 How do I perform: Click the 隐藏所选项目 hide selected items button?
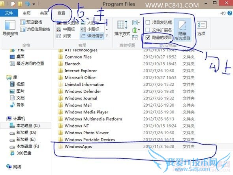(182, 30)
